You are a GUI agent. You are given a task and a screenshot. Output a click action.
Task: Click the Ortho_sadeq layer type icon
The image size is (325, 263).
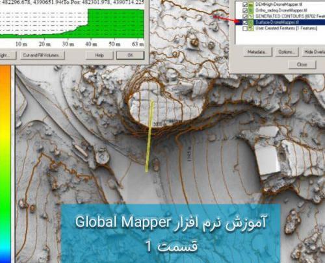(x=251, y=10)
